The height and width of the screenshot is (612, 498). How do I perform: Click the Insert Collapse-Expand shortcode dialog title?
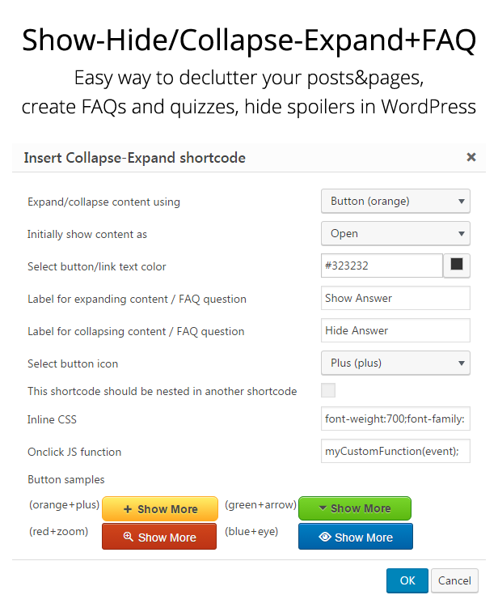point(134,158)
